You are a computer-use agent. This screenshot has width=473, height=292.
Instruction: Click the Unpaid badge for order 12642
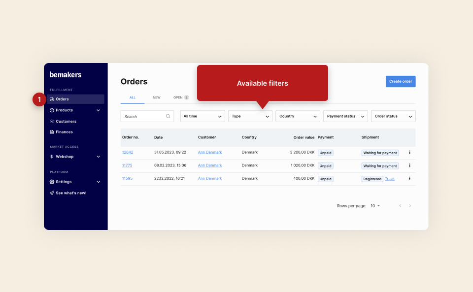click(325, 153)
